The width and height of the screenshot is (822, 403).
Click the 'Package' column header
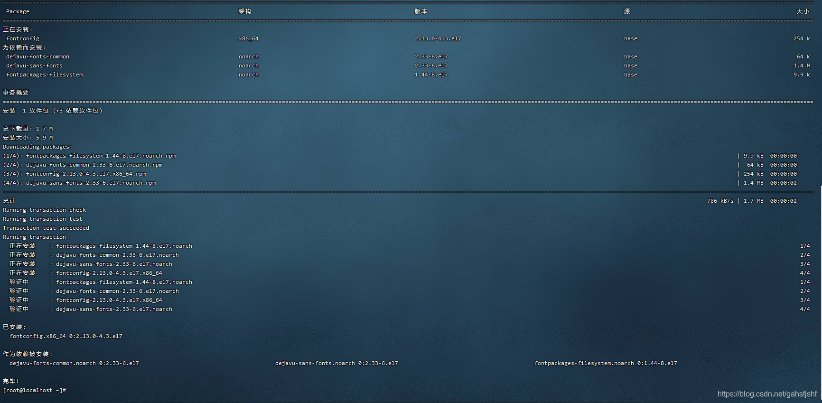point(18,11)
